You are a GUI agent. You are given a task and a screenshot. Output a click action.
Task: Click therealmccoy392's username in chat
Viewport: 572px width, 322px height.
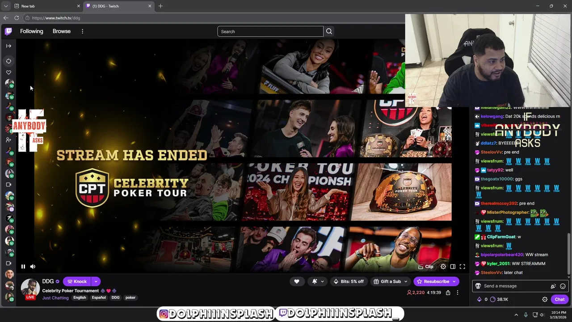coord(499,203)
